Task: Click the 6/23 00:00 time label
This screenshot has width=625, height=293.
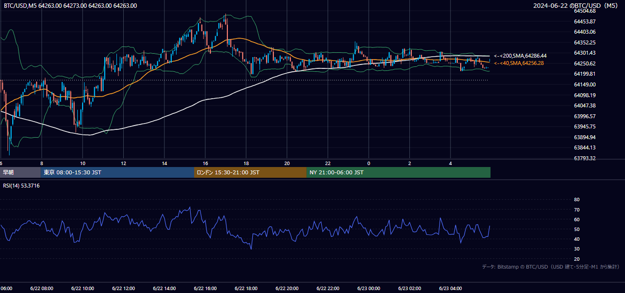Action: coord(368,288)
